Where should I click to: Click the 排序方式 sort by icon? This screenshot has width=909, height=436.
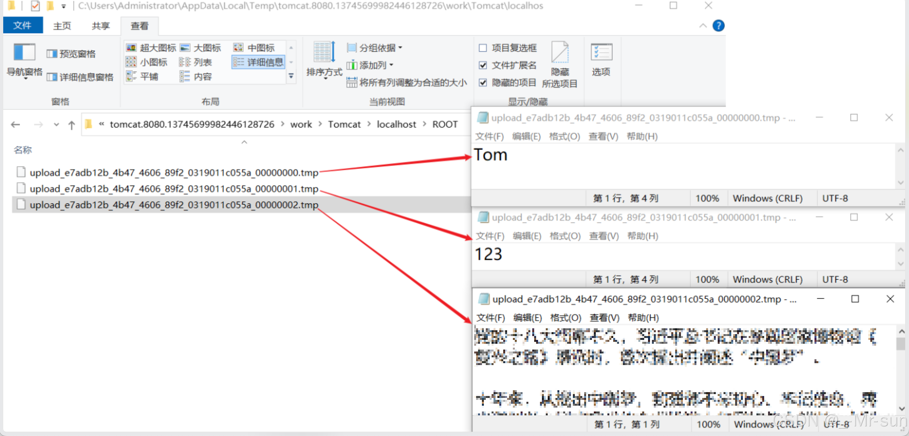(324, 53)
